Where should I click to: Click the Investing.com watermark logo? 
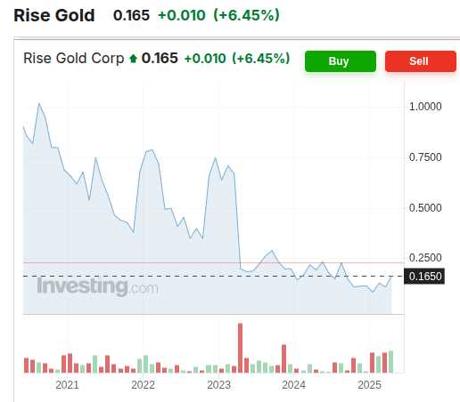(97, 286)
